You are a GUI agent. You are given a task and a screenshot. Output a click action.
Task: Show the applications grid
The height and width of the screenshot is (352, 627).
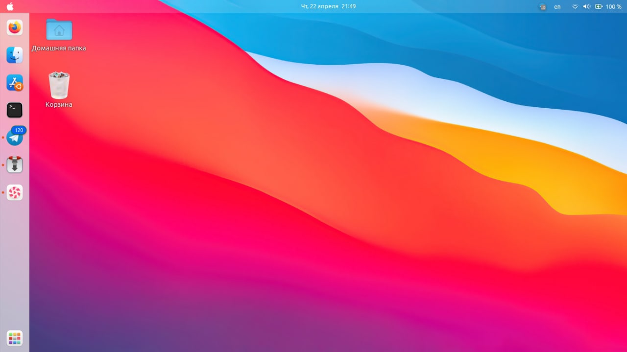click(x=15, y=338)
